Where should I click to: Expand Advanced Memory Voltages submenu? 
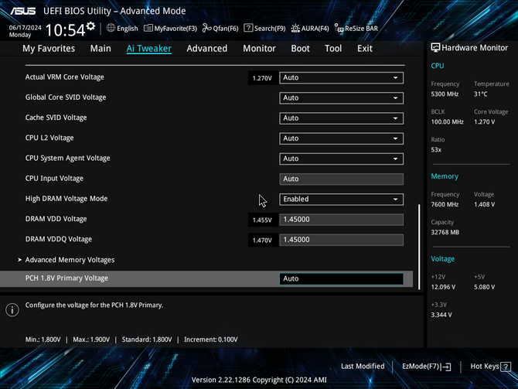pos(70,260)
